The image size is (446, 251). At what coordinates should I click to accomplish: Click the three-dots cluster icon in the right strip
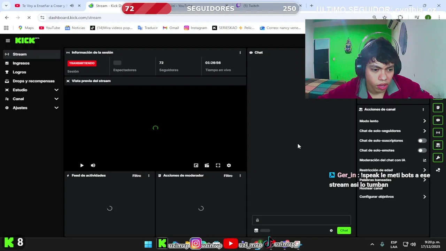[x=438, y=170]
